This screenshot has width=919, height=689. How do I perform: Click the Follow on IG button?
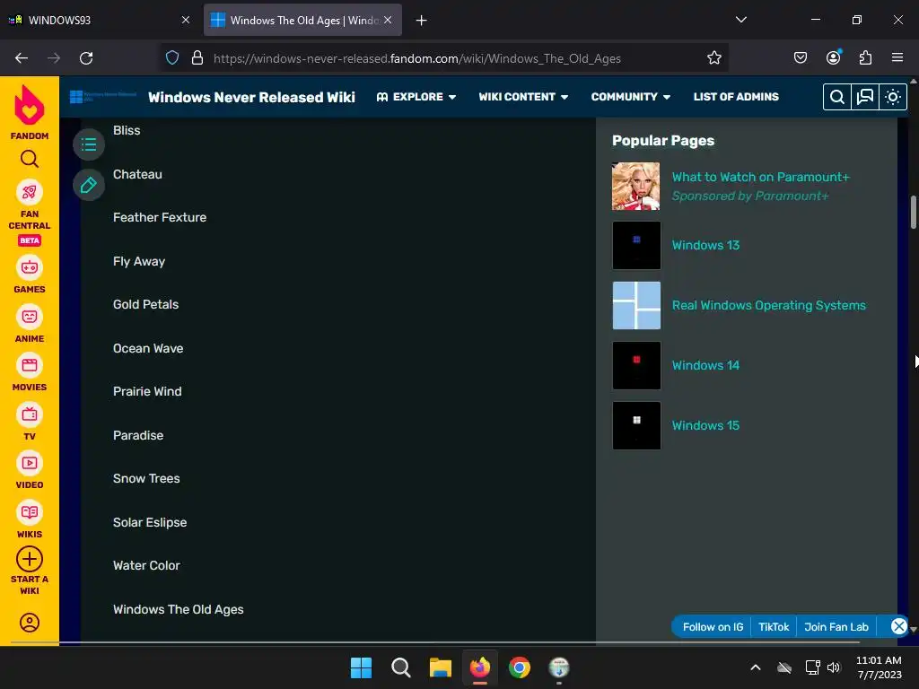(x=713, y=627)
